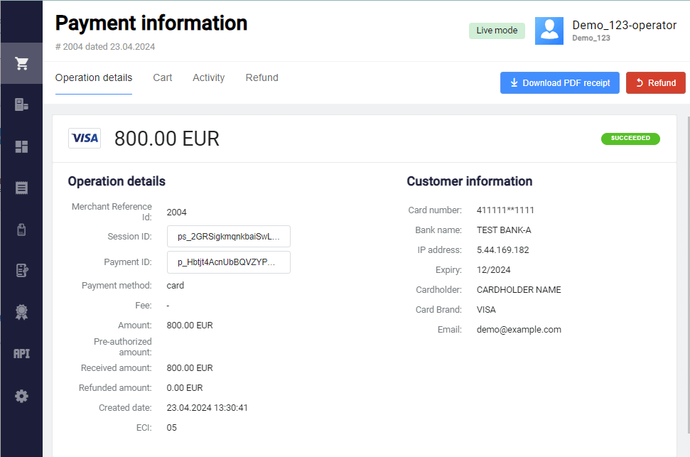Go to the Refund tab

[x=262, y=78]
